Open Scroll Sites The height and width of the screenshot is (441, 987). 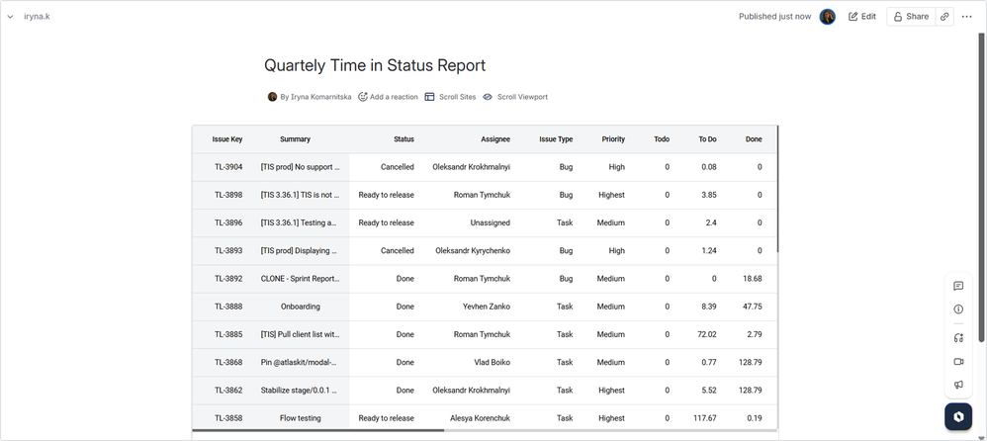(450, 97)
